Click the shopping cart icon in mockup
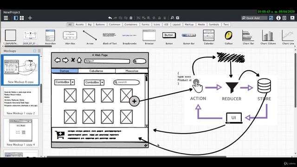Viewport: 297px width, 167px height. pyautogui.click(x=60, y=135)
